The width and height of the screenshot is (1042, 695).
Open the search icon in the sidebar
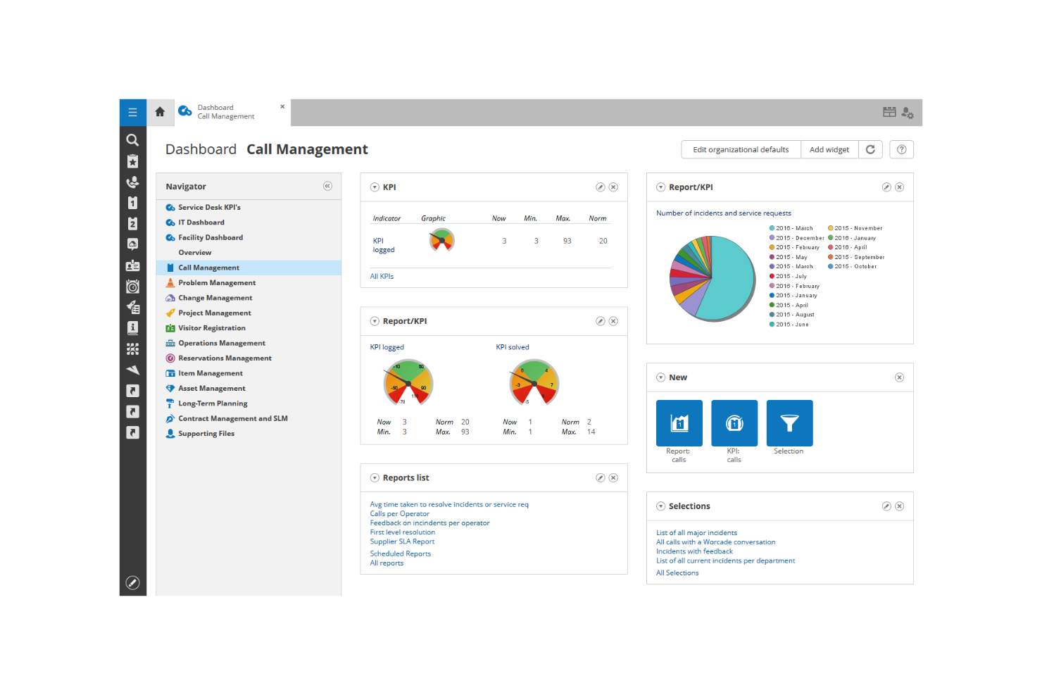[x=132, y=140]
